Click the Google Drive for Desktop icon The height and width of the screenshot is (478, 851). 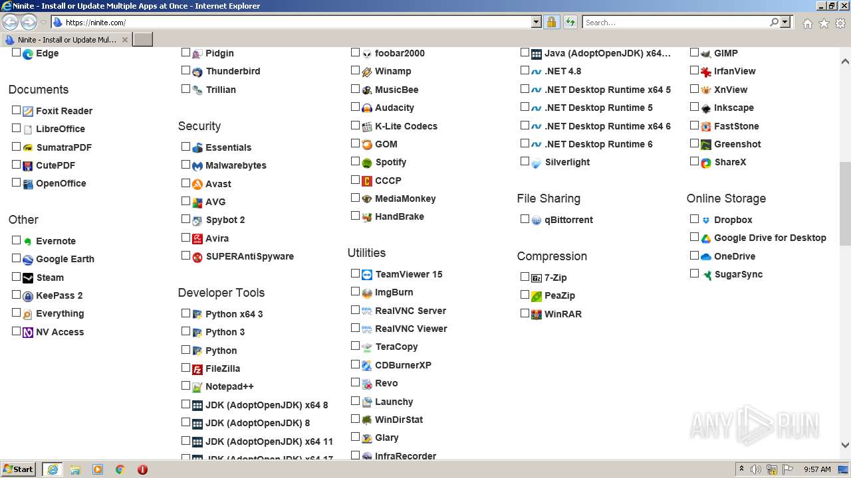pos(706,238)
